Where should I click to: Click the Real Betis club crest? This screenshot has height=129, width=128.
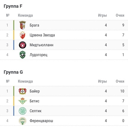(23, 101)
